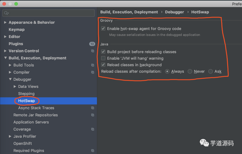Disable hot-swap agent for Groovy code
242x154 pixels.
coord(103,29)
